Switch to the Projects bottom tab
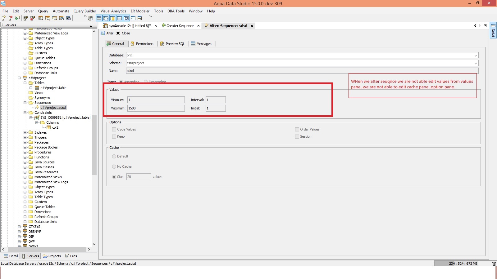This screenshot has height=279, width=497. point(52,256)
